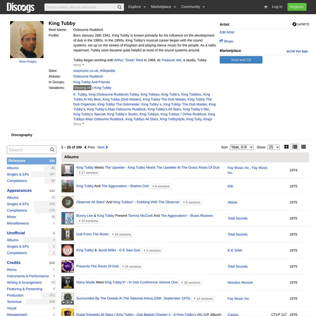
Task: Open the shopping cart icon
Action: pos(265,7)
